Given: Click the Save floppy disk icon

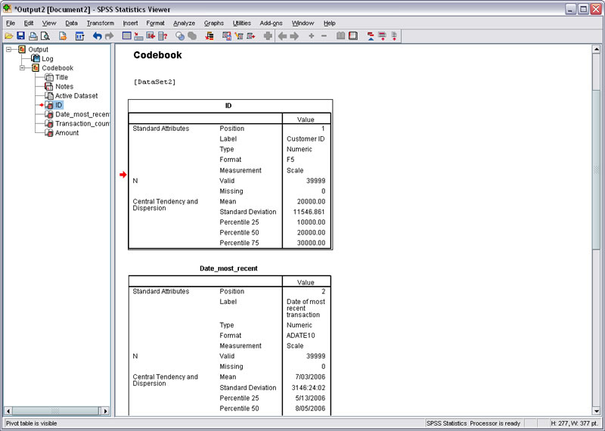Looking at the screenshot, I should (x=21, y=36).
